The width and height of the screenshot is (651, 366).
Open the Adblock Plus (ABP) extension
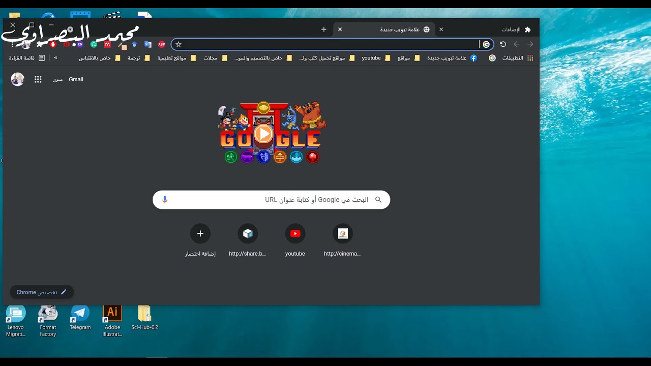coord(162,44)
